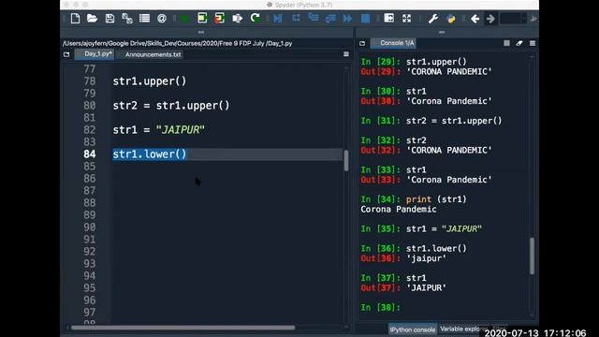Open the console browse-tabs icon
Image resolution: width=599 pixels, height=337 pixels.
(362, 43)
